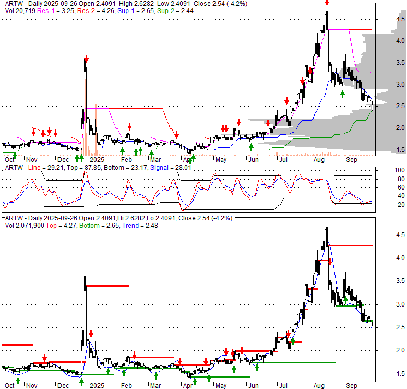Viewport: 407px width, 389px height.
Task: Click the Aug label on top chart time axis
Action: coord(319,160)
